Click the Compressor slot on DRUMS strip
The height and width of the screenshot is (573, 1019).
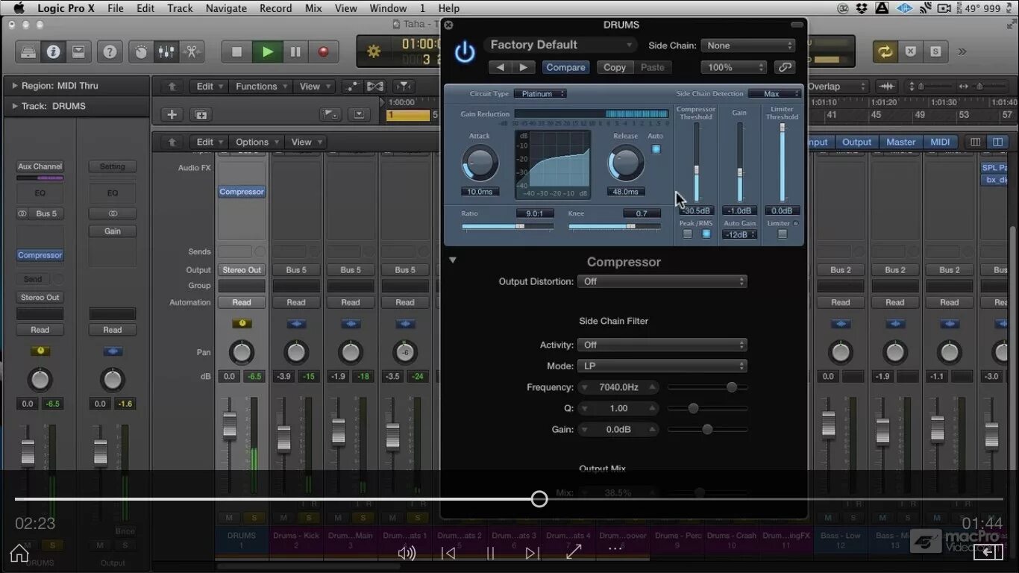242,192
